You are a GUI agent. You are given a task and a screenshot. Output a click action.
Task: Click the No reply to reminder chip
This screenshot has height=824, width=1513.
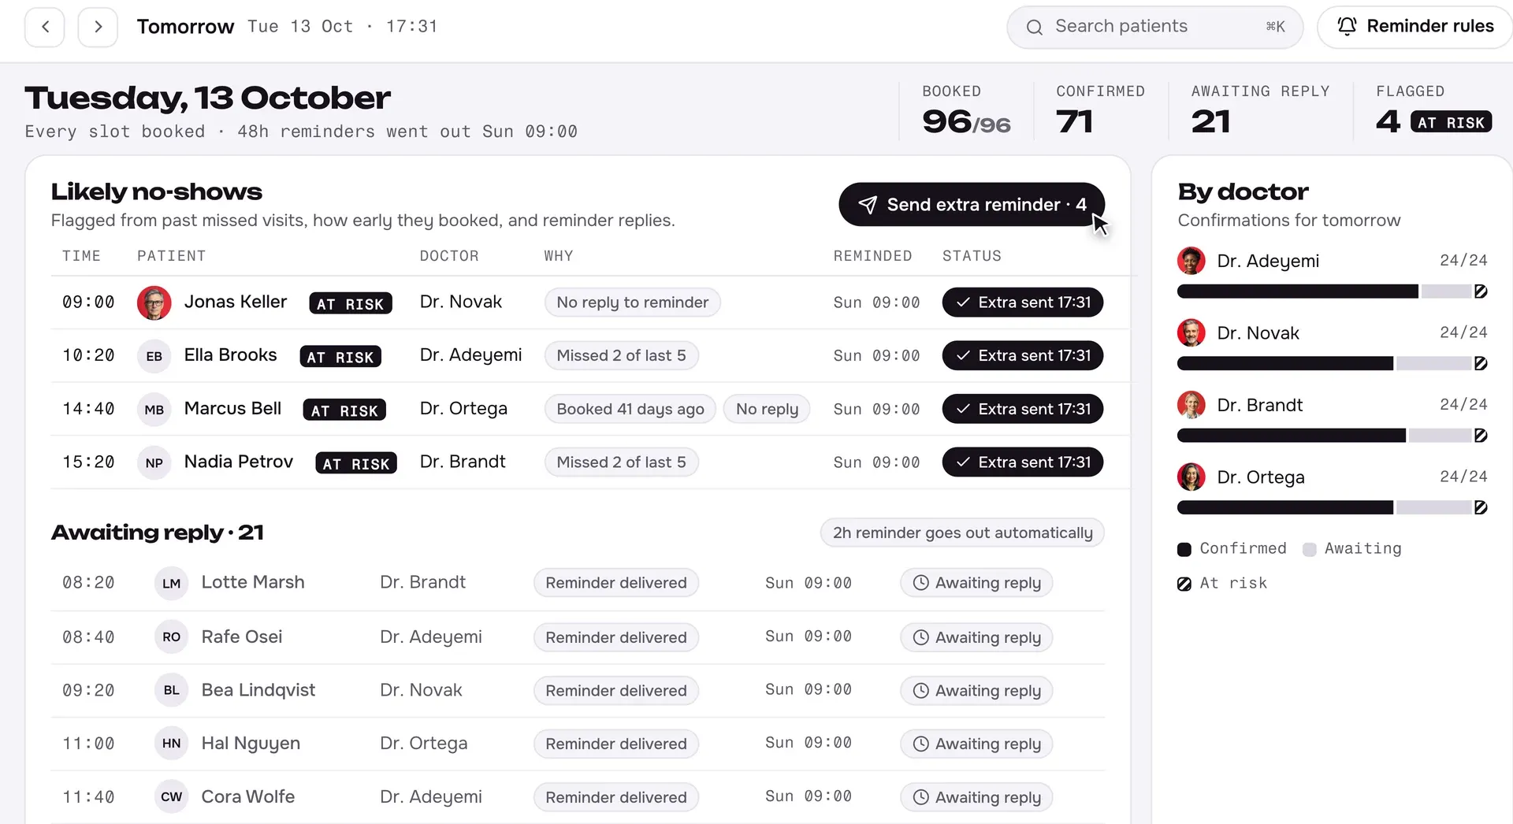point(632,303)
